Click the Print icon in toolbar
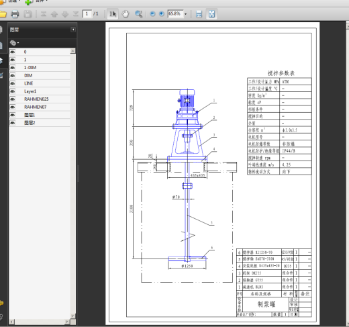Screen dimensions: 349x327 click(15, 14)
